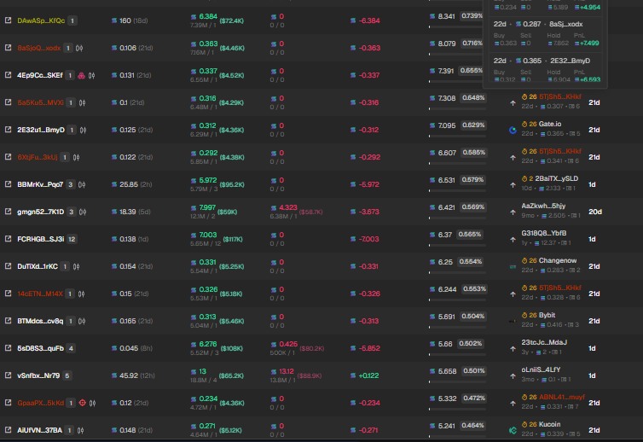Open external link icon for 5sD8S3...quFb

tap(8, 348)
